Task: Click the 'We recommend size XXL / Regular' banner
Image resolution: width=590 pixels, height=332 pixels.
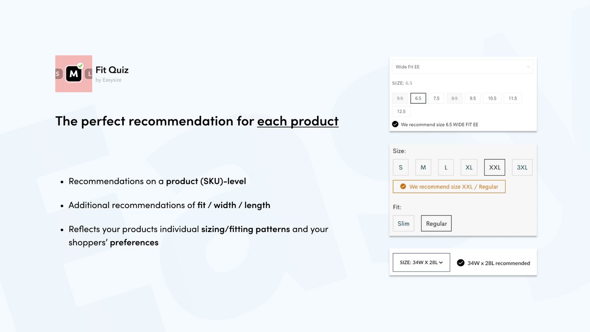Action: pos(449,186)
